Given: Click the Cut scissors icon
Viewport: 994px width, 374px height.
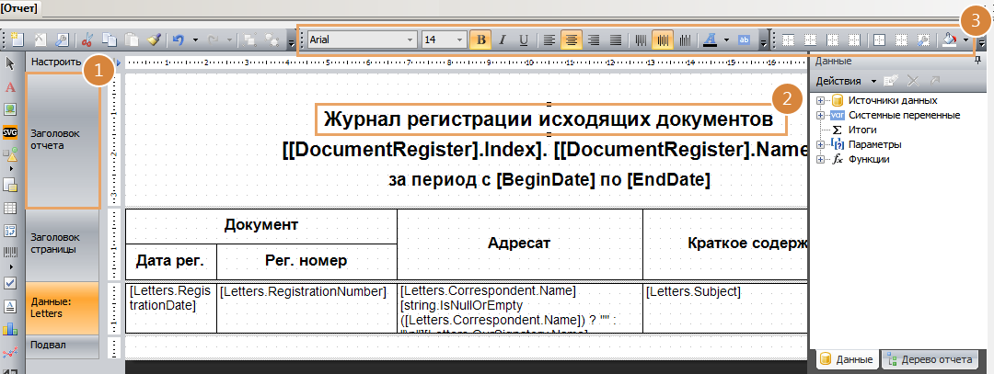Looking at the screenshot, I should pyautogui.click(x=87, y=40).
